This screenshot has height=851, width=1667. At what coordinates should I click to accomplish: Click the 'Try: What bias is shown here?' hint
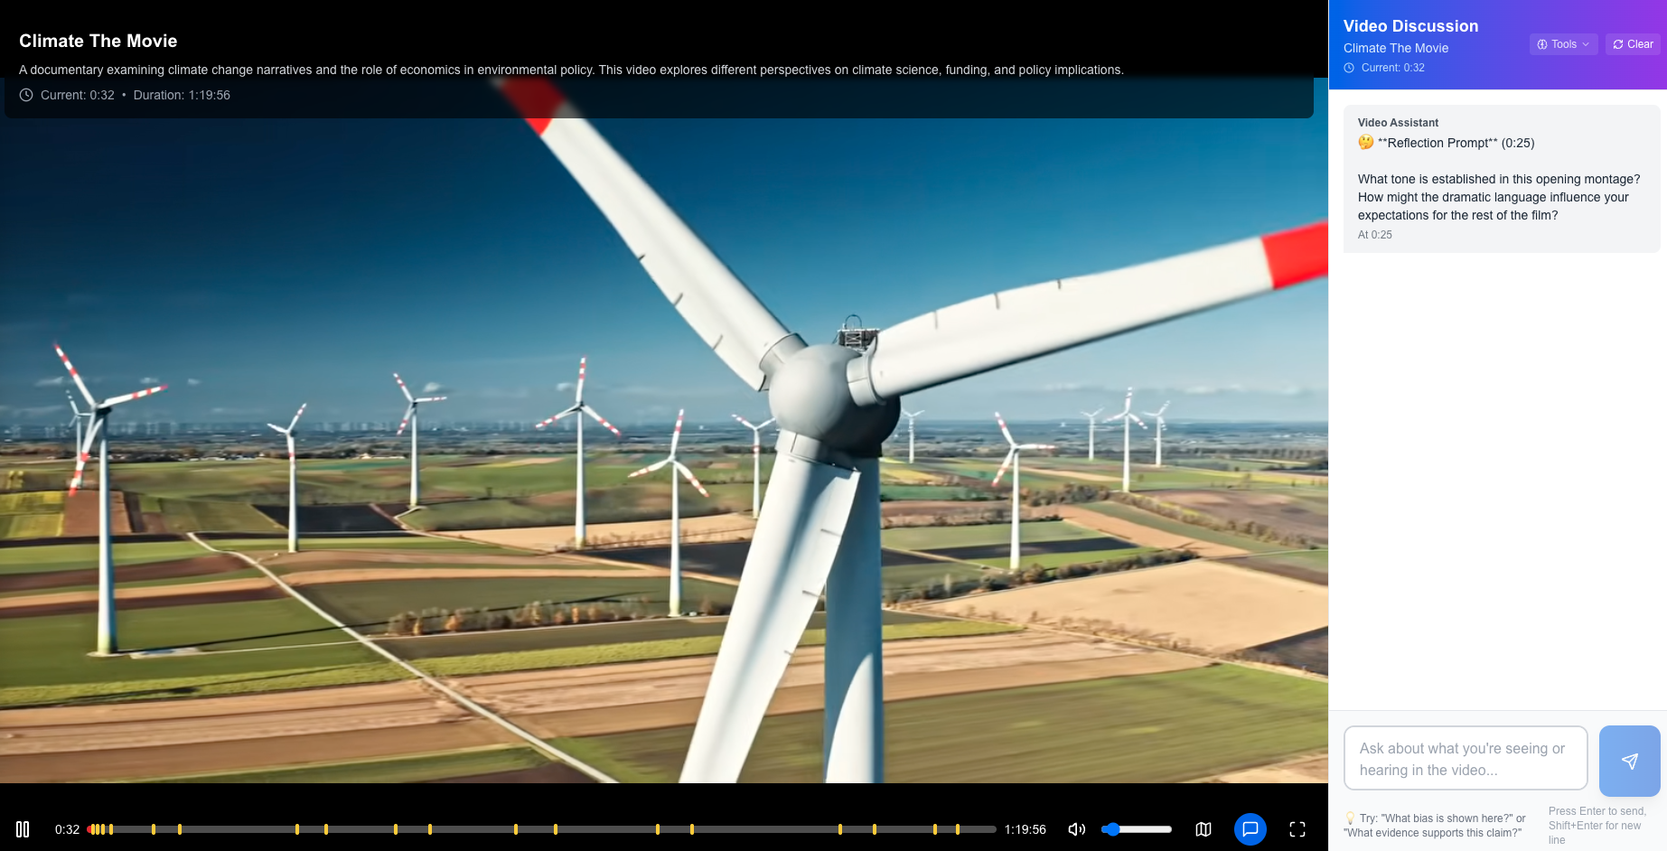click(1435, 826)
